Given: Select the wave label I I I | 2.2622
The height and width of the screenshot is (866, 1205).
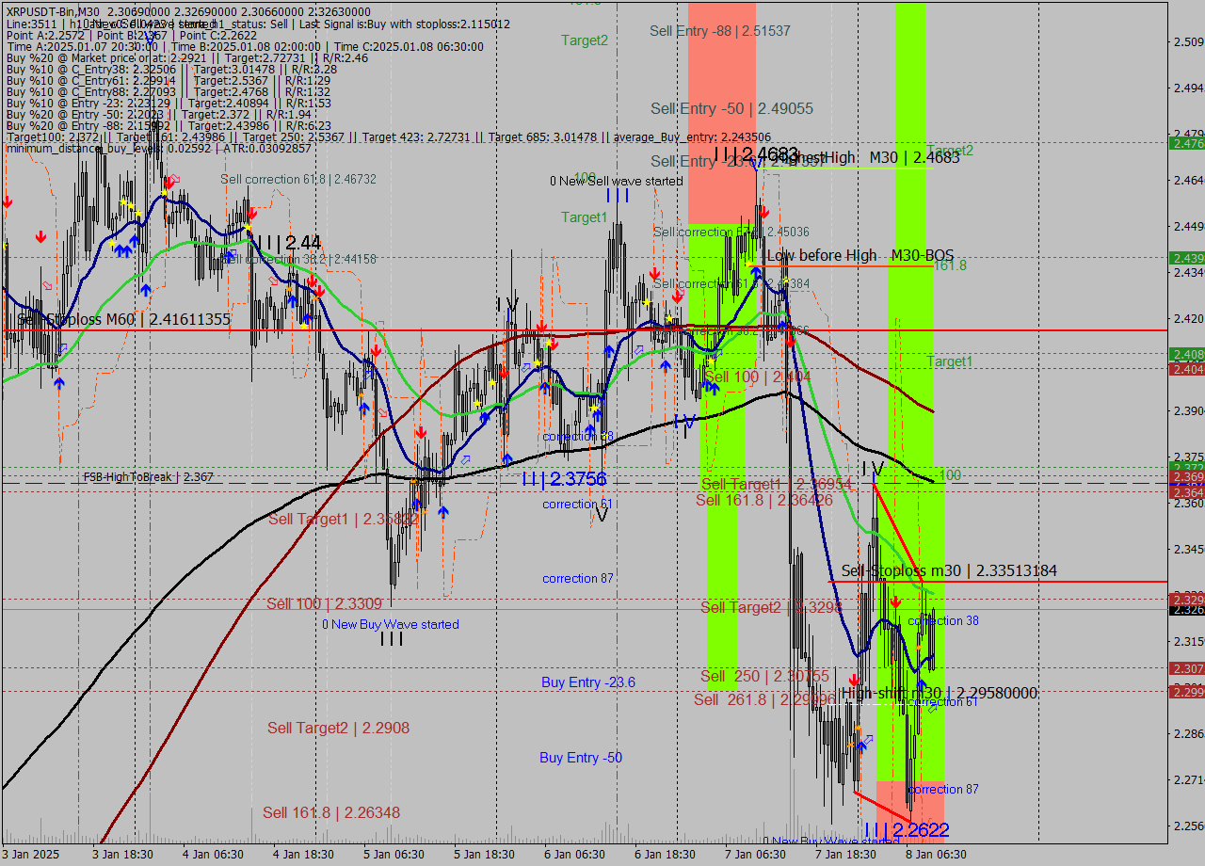Looking at the screenshot, I should tap(907, 830).
